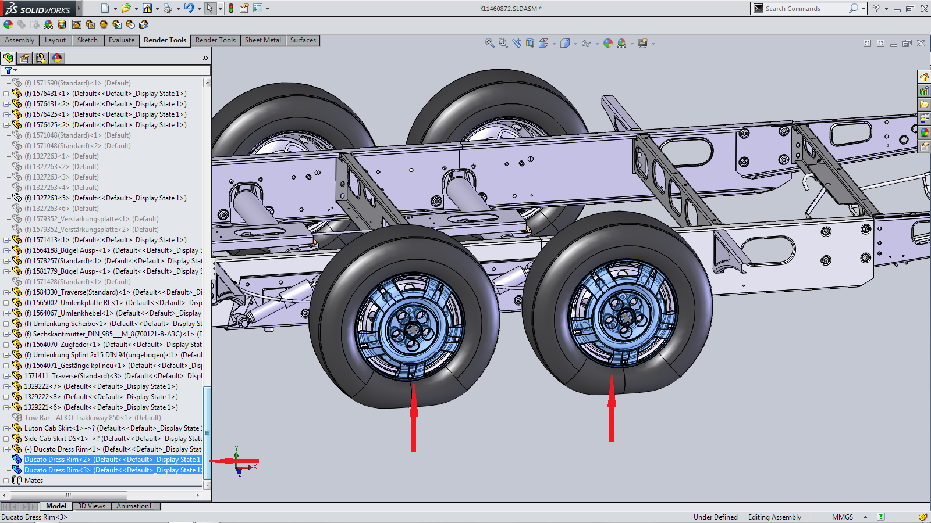The width and height of the screenshot is (931, 523).
Task: Click the feature tree horizontal scrollbar
Action: click(68, 495)
